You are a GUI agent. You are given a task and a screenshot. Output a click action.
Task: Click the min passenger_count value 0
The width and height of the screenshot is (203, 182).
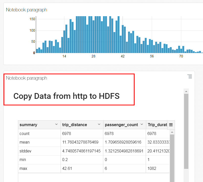(x=106, y=160)
